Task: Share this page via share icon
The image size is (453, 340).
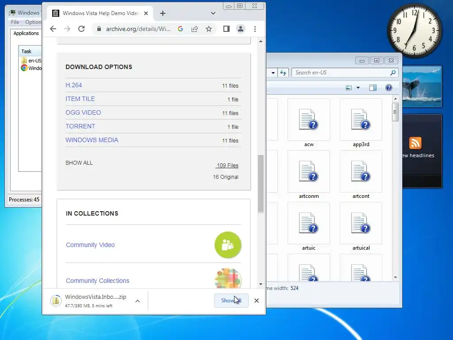Action: pos(195,29)
